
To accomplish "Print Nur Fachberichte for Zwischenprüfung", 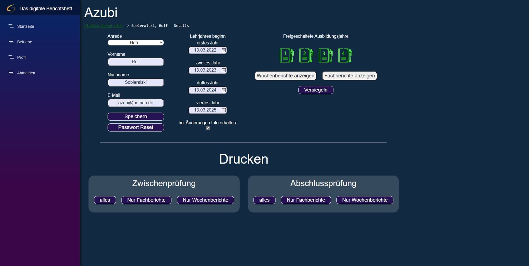I will [146, 200].
